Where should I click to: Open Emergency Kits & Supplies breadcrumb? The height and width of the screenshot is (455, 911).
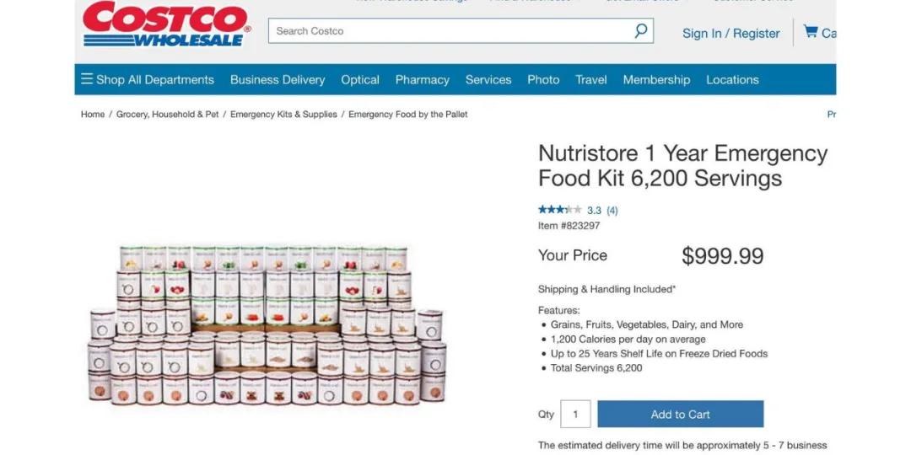click(x=283, y=115)
